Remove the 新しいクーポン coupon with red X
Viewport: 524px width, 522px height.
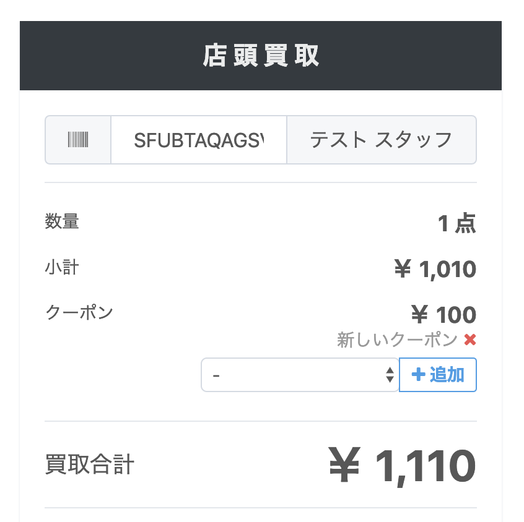(470, 340)
